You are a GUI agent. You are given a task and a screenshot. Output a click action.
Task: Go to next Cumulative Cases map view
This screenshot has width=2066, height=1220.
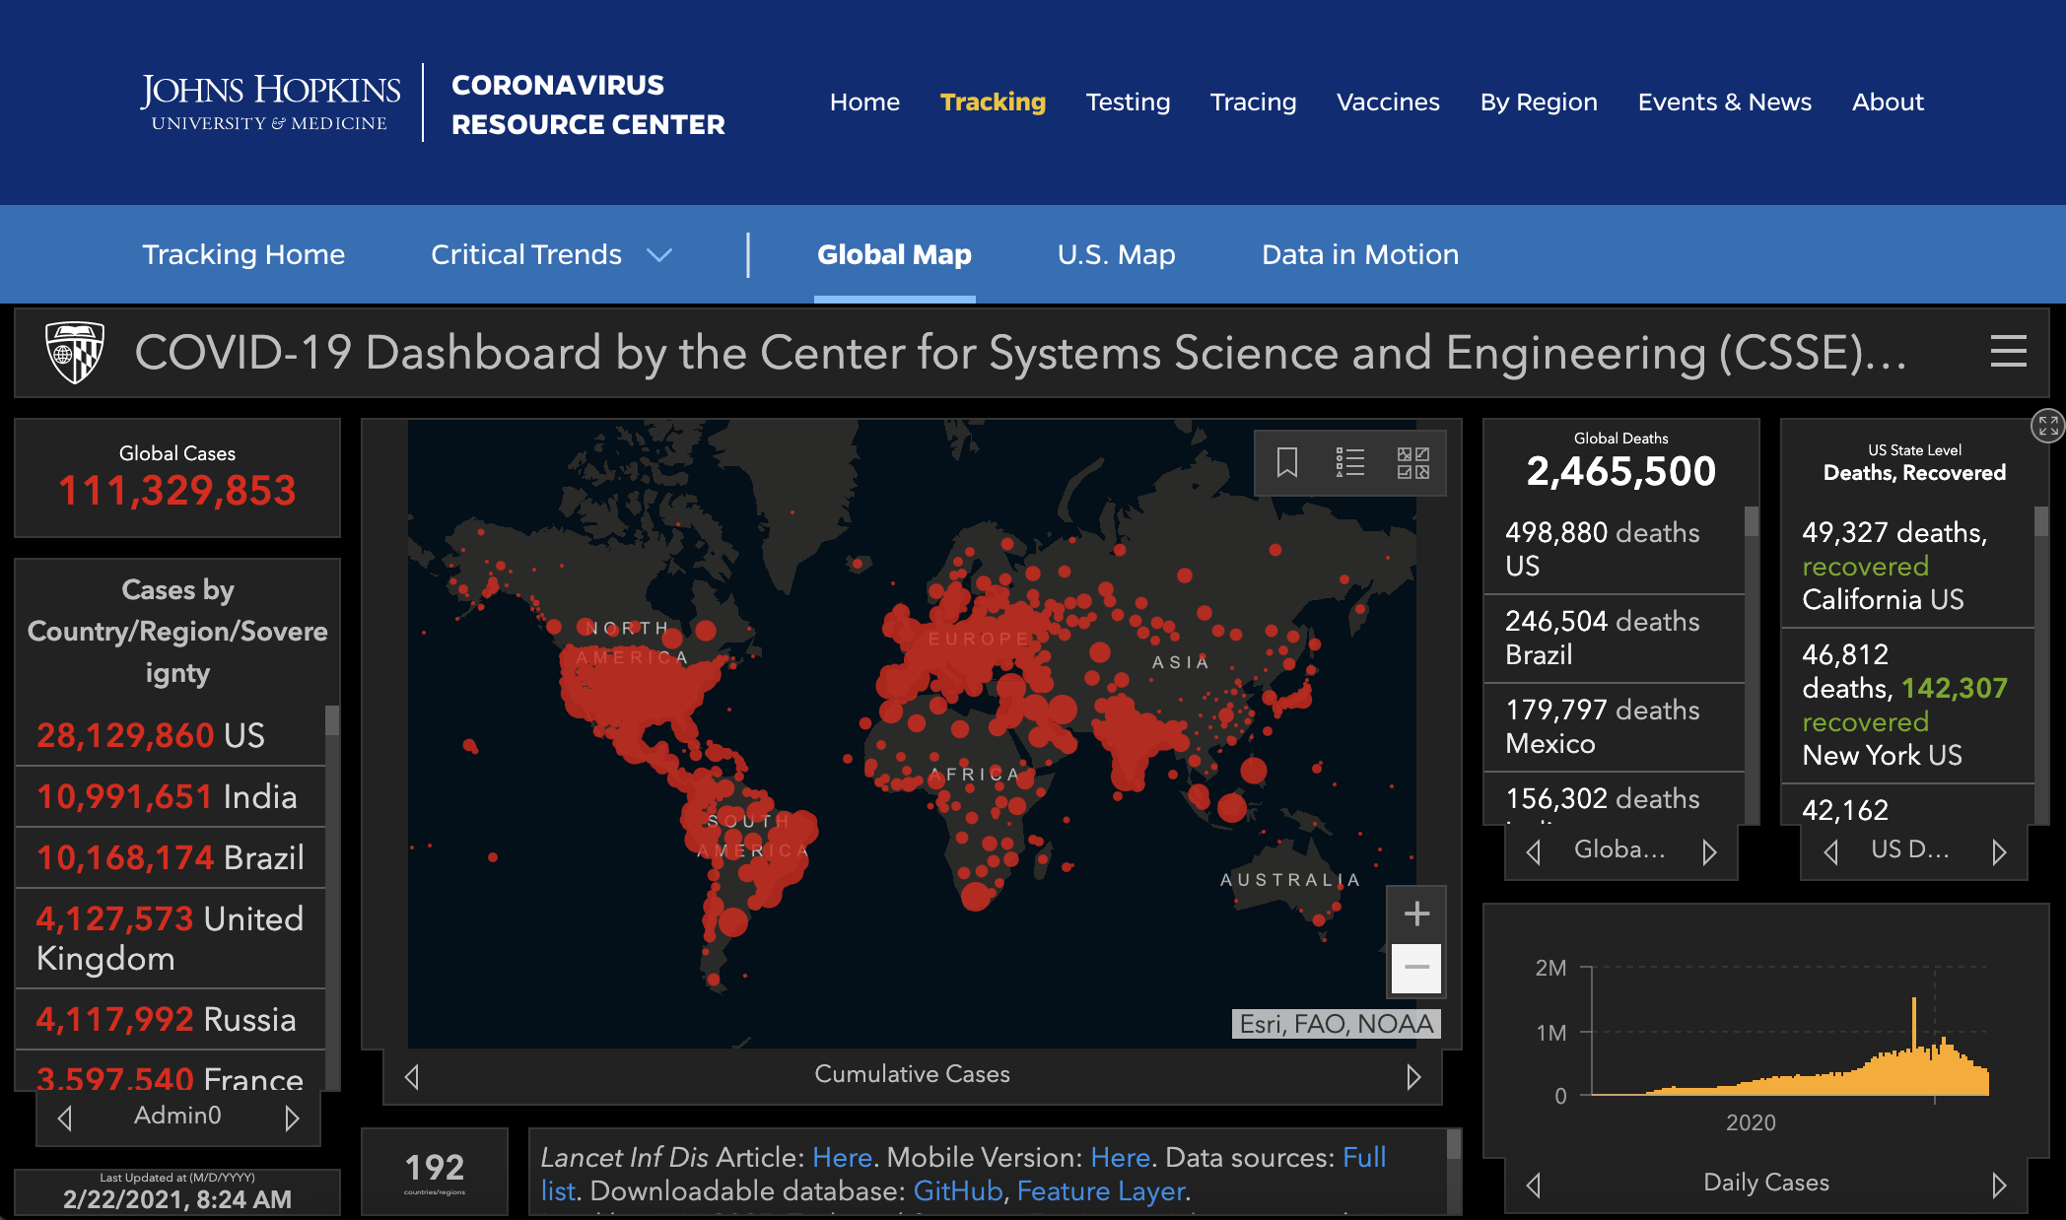pyautogui.click(x=1413, y=1076)
